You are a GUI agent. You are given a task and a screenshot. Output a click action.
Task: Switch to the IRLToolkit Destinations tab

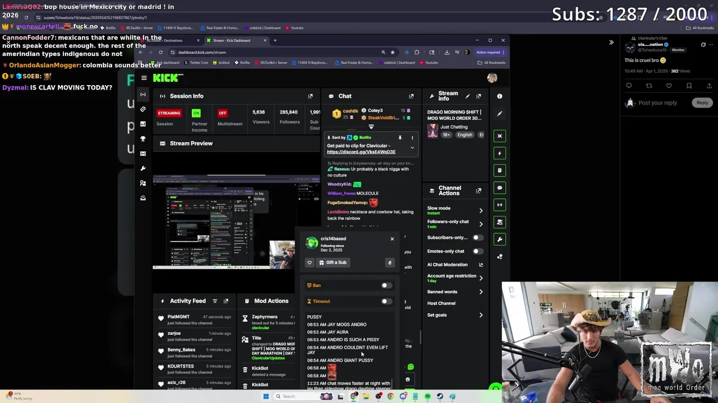[x=171, y=40]
